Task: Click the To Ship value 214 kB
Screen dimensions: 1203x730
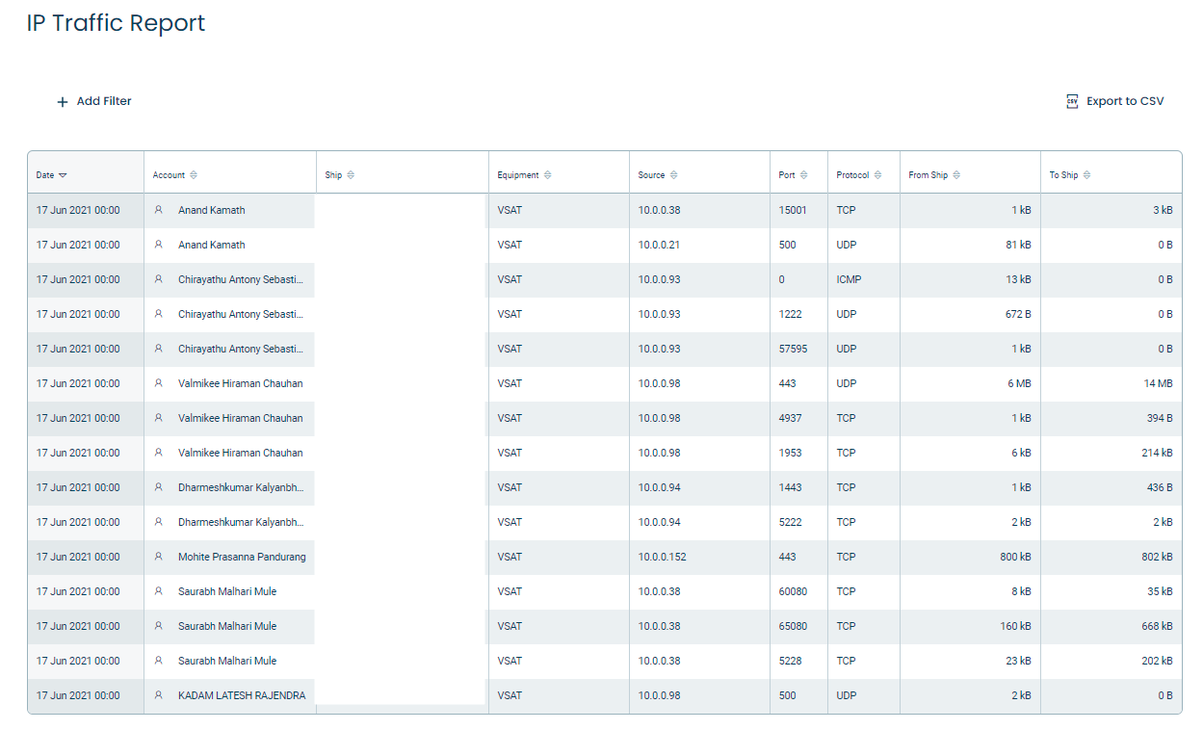Action: click(x=1157, y=453)
